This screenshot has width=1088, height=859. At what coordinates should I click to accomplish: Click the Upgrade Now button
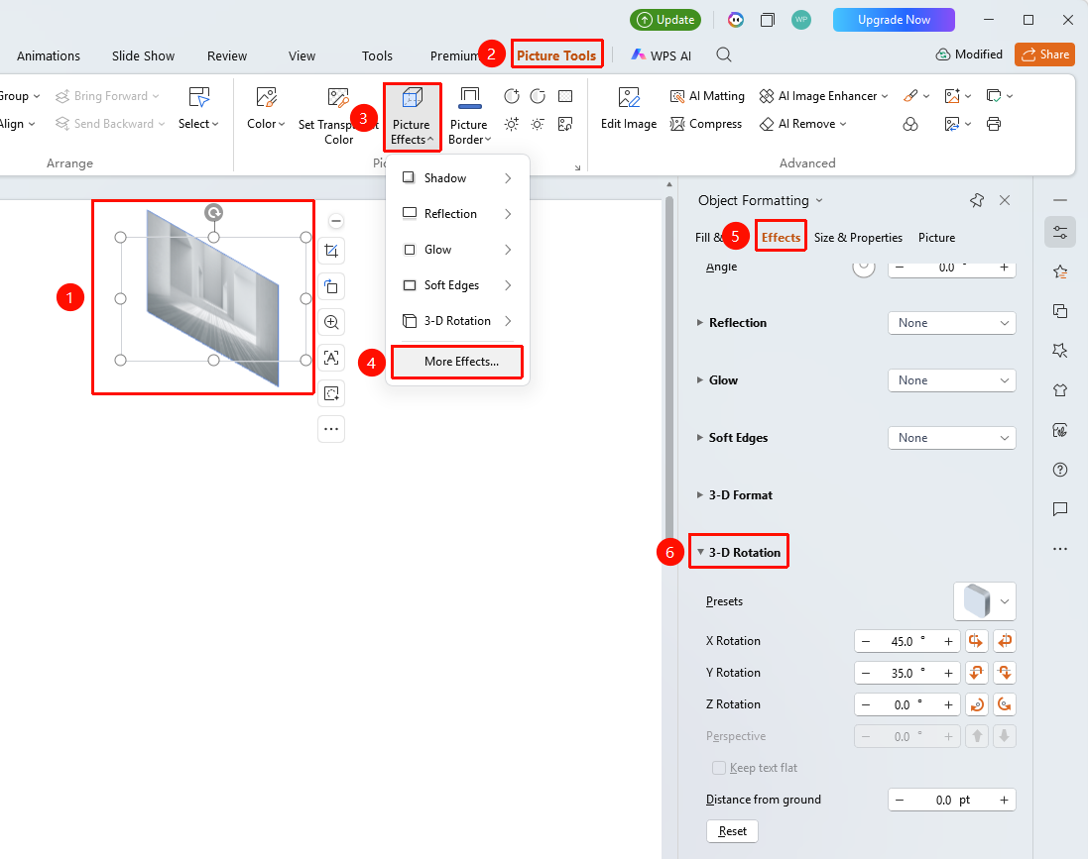pyautogui.click(x=894, y=20)
